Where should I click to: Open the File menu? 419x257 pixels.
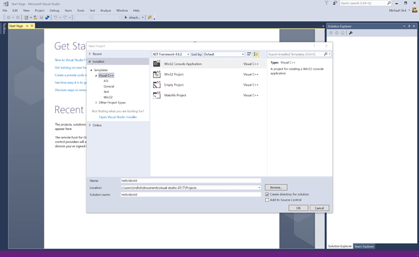point(5,10)
